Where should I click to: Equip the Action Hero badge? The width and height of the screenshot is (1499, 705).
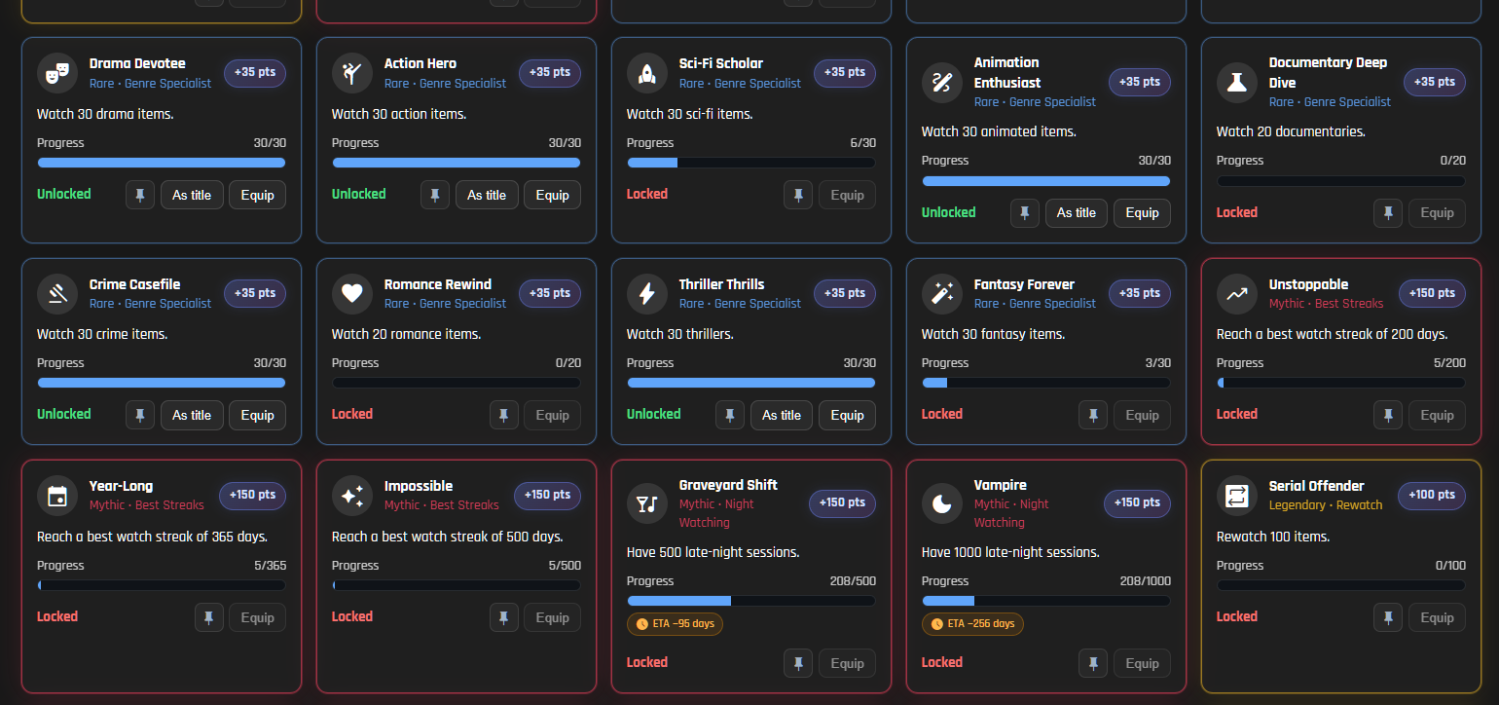point(552,195)
